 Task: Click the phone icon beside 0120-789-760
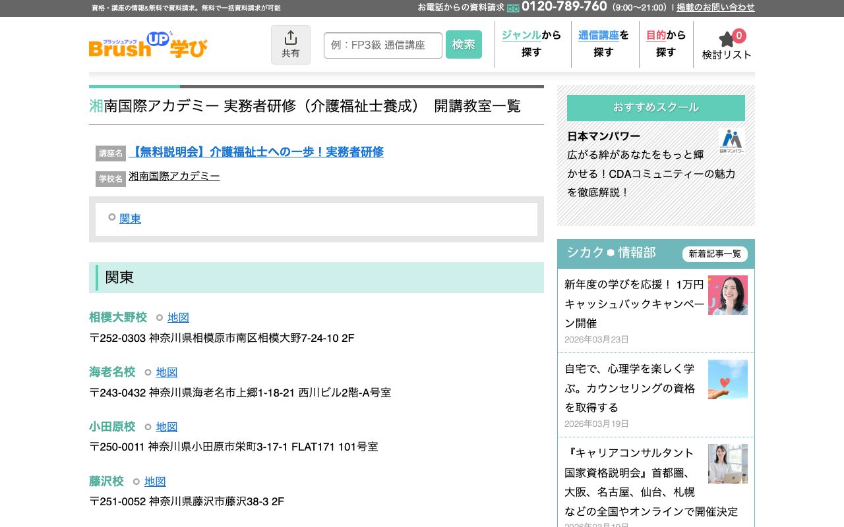pos(513,7)
